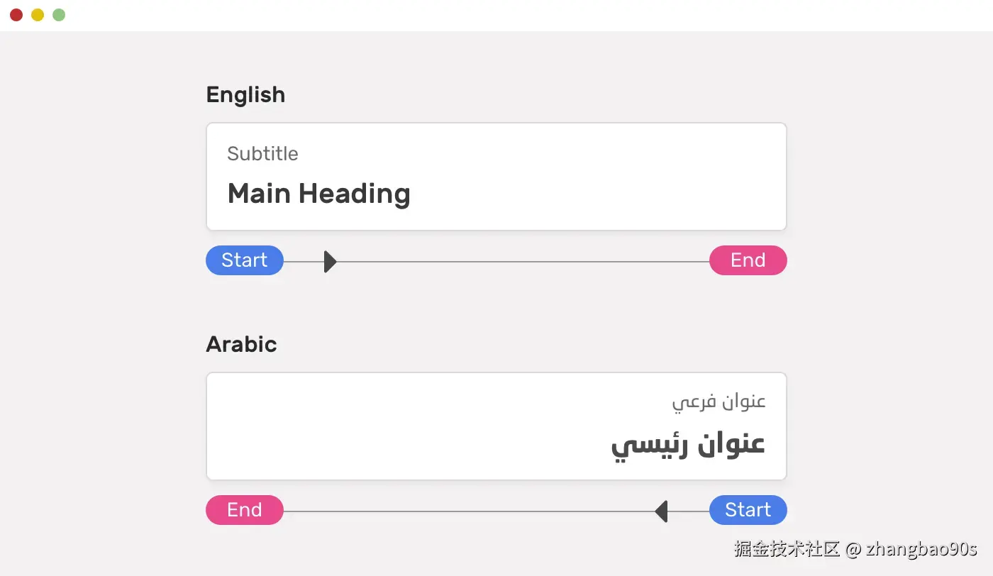Screen dimensions: 993x576
Task: Click the "掘金技术社区" watermark text
Action: [x=787, y=549]
